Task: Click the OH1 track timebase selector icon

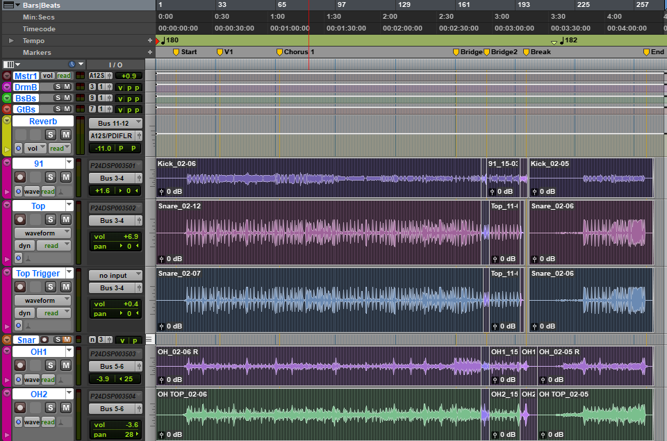Action: [x=18, y=379]
